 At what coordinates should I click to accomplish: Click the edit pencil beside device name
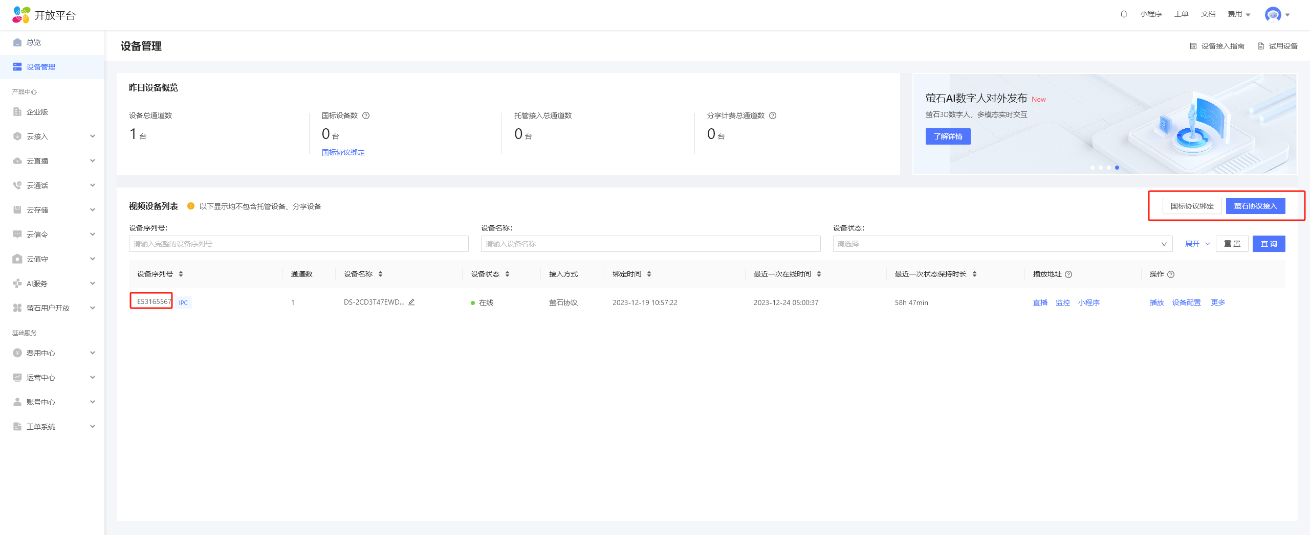[x=411, y=302]
